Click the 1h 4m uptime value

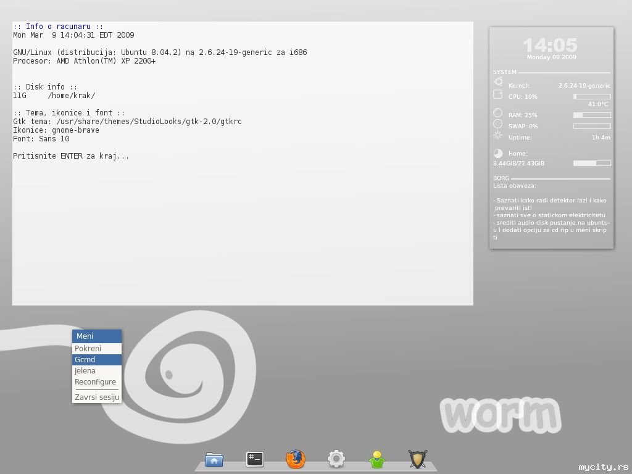click(601, 138)
